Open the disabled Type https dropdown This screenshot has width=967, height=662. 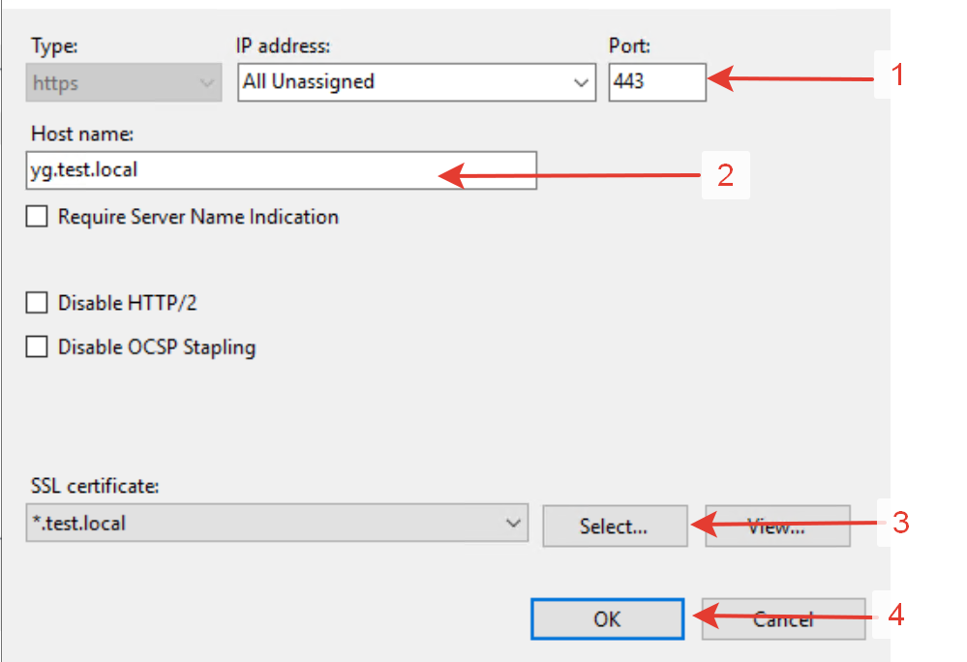[x=124, y=82]
